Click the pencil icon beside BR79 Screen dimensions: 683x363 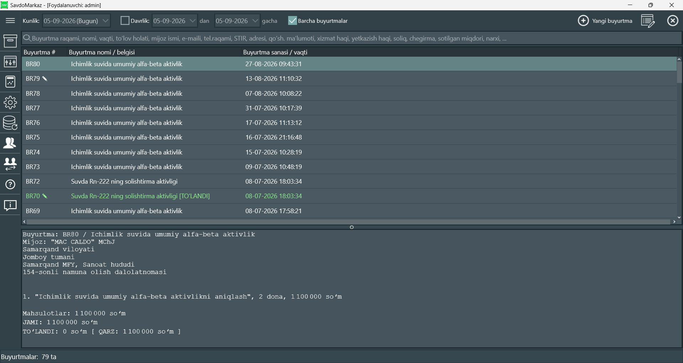pyautogui.click(x=45, y=79)
